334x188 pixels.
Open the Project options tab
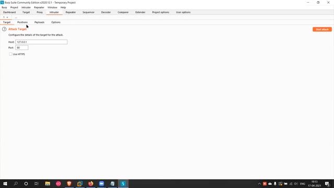pyautogui.click(x=161, y=13)
